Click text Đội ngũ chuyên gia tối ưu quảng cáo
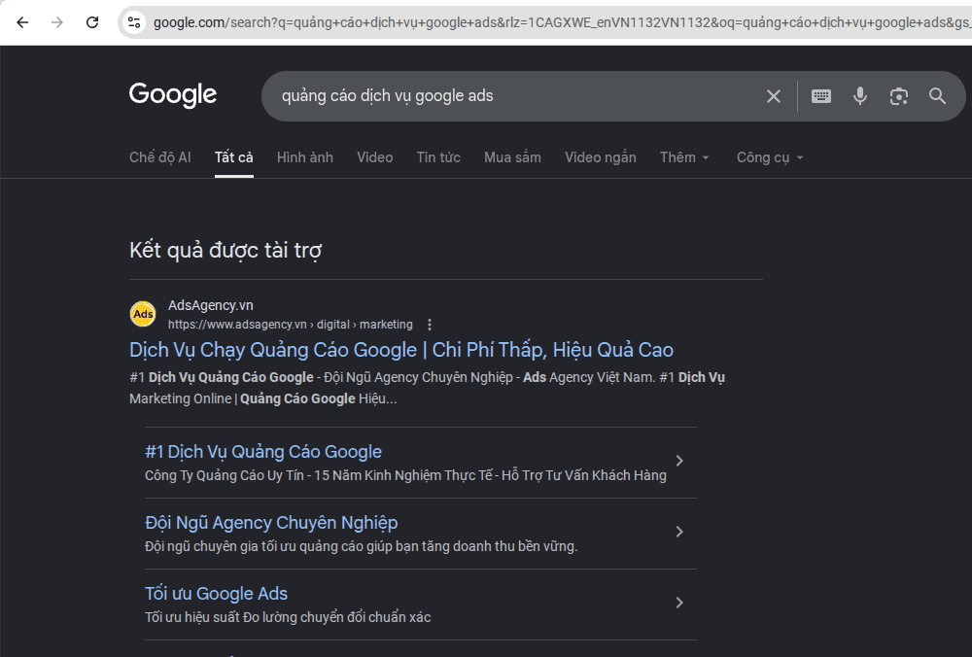 (361, 546)
